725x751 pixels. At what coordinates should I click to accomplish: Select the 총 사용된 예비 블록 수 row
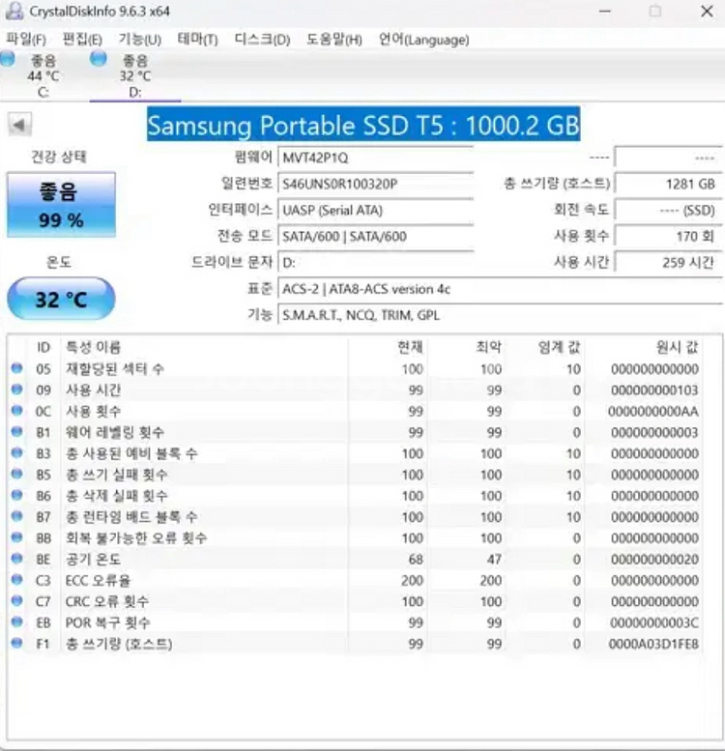pyautogui.click(x=355, y=453)
